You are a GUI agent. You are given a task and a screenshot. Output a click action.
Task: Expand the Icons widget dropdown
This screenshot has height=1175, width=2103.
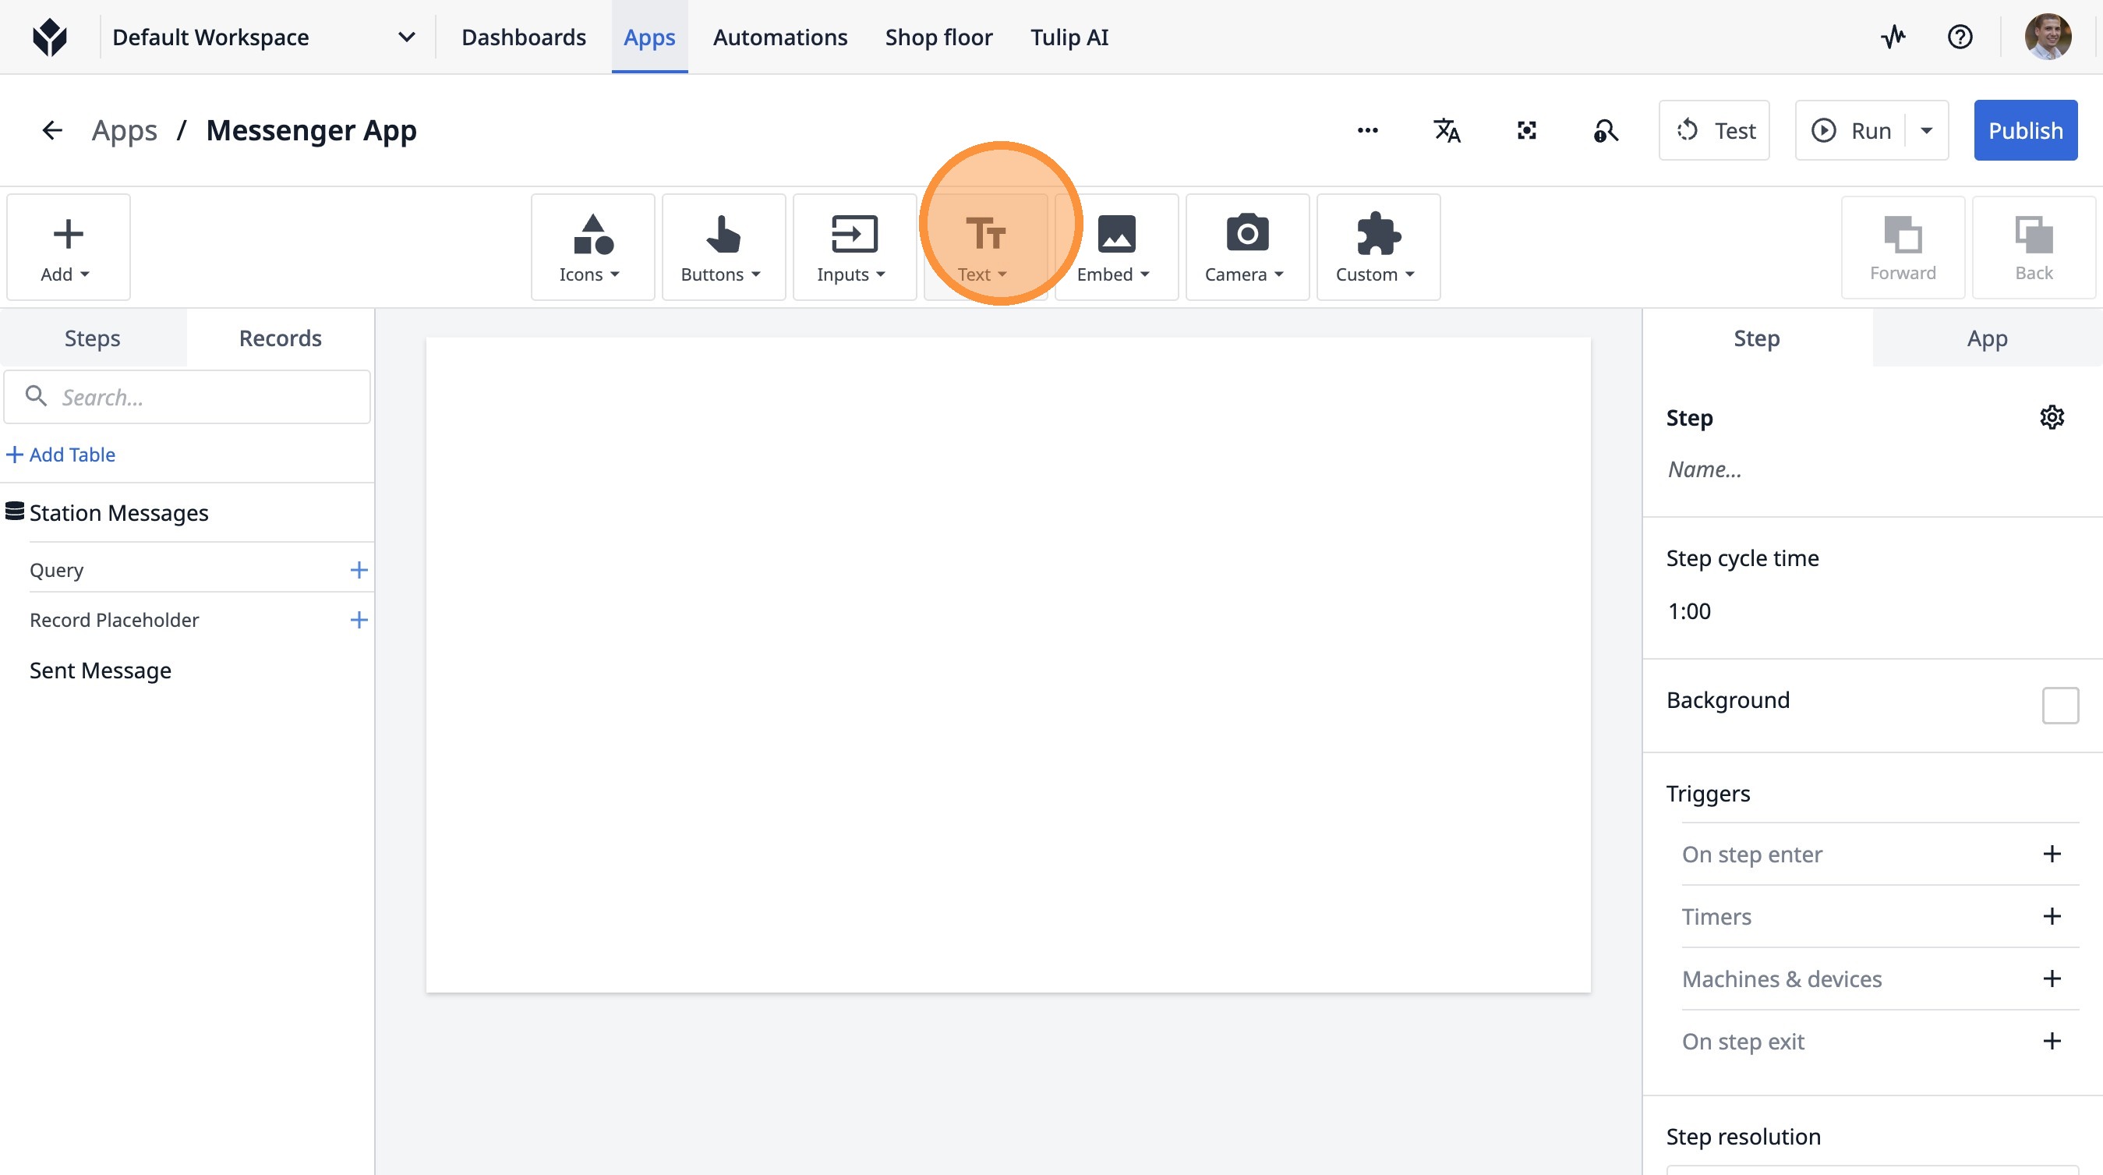click(x=592, y=246)
